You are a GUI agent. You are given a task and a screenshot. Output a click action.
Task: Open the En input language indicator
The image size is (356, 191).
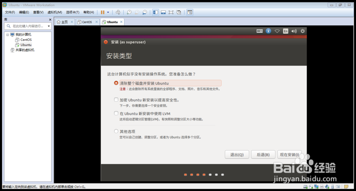click(286, 31)
